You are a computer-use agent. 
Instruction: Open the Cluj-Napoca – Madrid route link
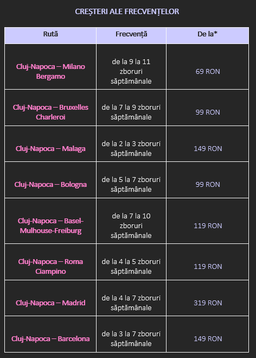[50, 303]
